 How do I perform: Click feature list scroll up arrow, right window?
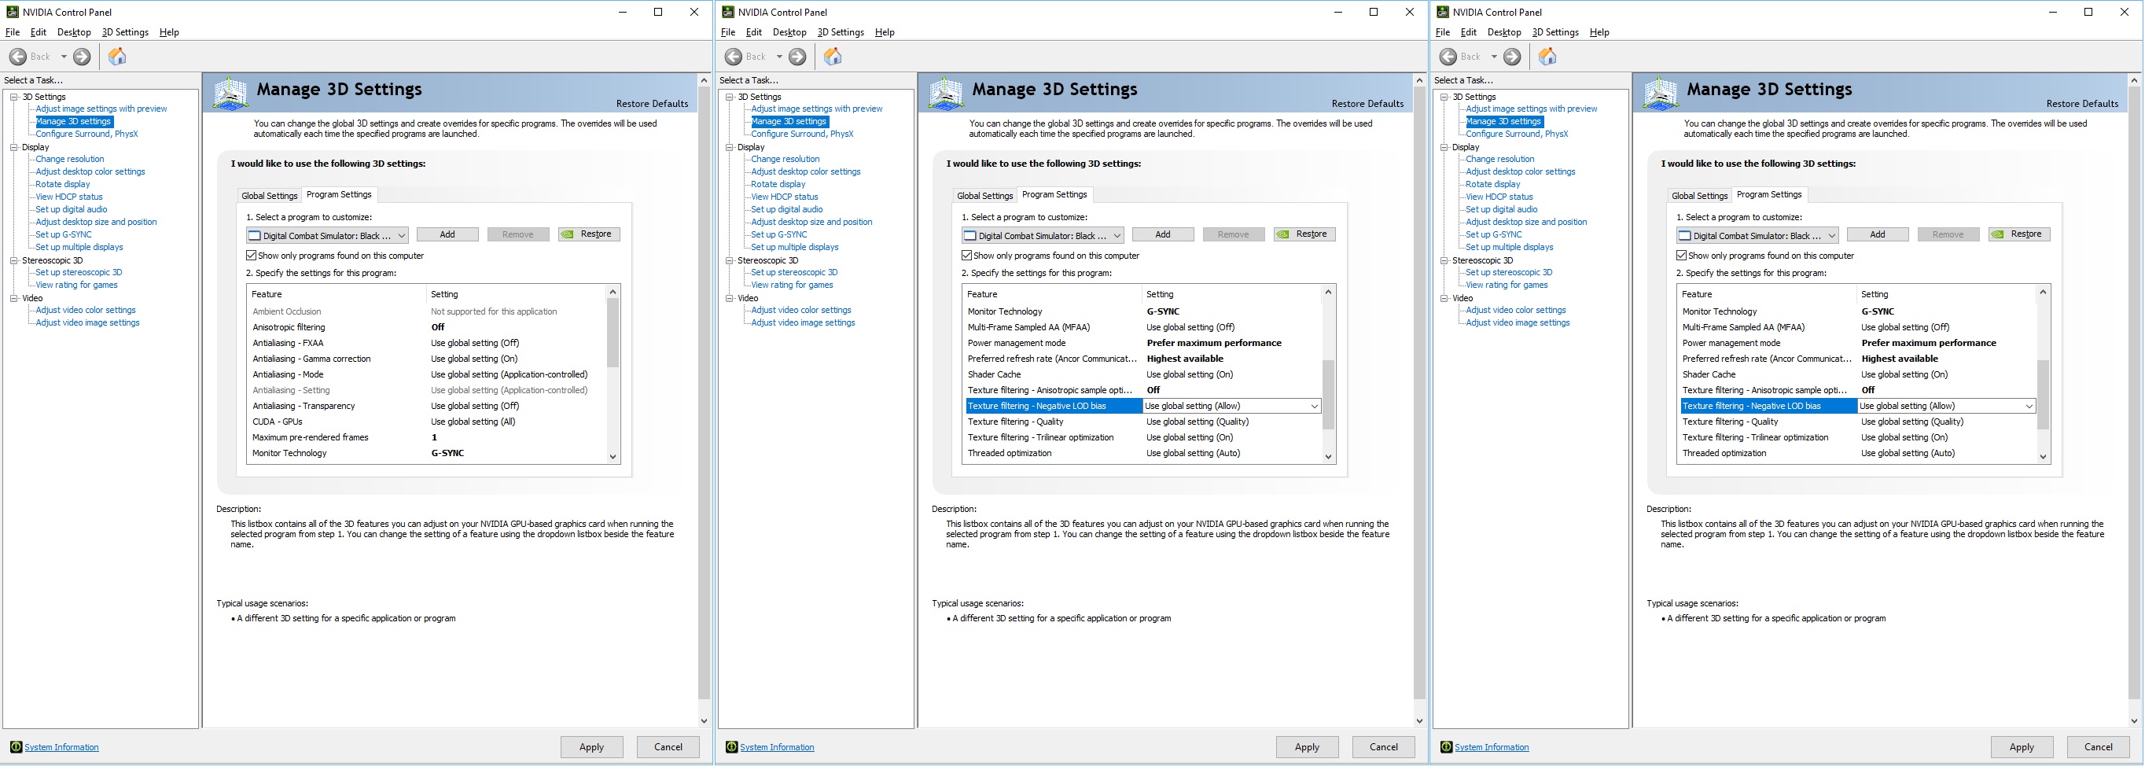pos(2043,292)
